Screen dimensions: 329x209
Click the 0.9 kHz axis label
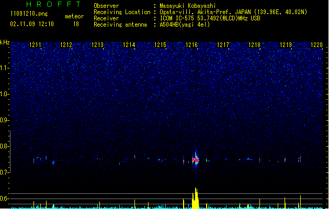tap(5, 120)
